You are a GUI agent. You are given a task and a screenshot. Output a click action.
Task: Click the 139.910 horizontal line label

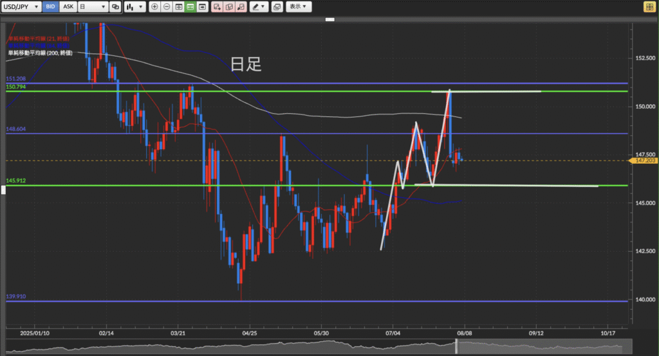click(x=16, y=296)
